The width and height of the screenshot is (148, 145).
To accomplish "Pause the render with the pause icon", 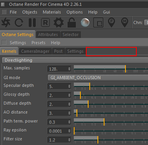I will pos(32,22).
